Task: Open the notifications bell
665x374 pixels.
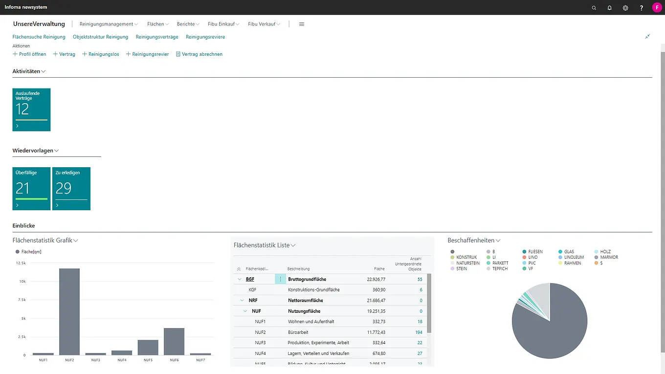Action: (610, 8)
